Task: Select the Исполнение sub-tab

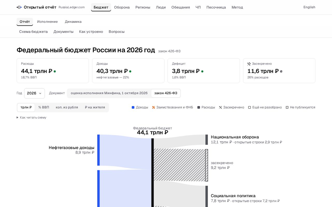Action: coord(47,22)
